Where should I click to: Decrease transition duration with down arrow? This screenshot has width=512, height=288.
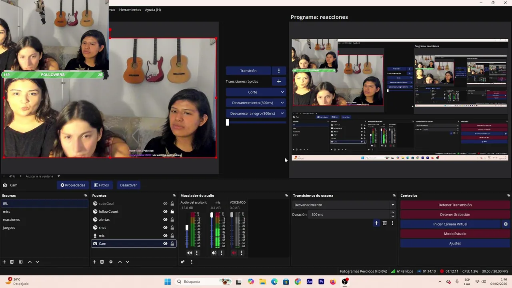(393, 216)
